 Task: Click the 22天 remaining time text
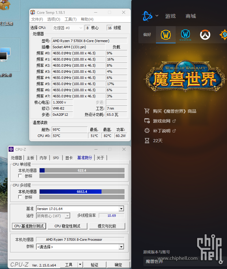pyautogui.click(x=158, y=141)
